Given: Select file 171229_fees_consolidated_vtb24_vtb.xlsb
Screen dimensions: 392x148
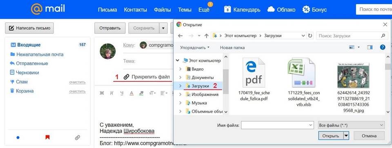Looking at the screenshot, I should point(304,82).
